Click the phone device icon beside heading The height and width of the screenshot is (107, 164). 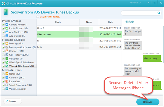coord(6,12)
